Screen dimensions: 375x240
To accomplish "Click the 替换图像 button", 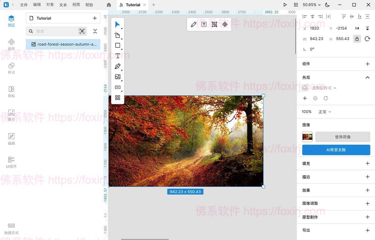I will [342, 137].
